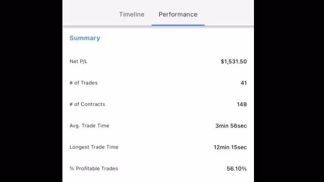Click the 3min 56sec average time value
Viewport: 324px width, 182px height.
point(231,126)
